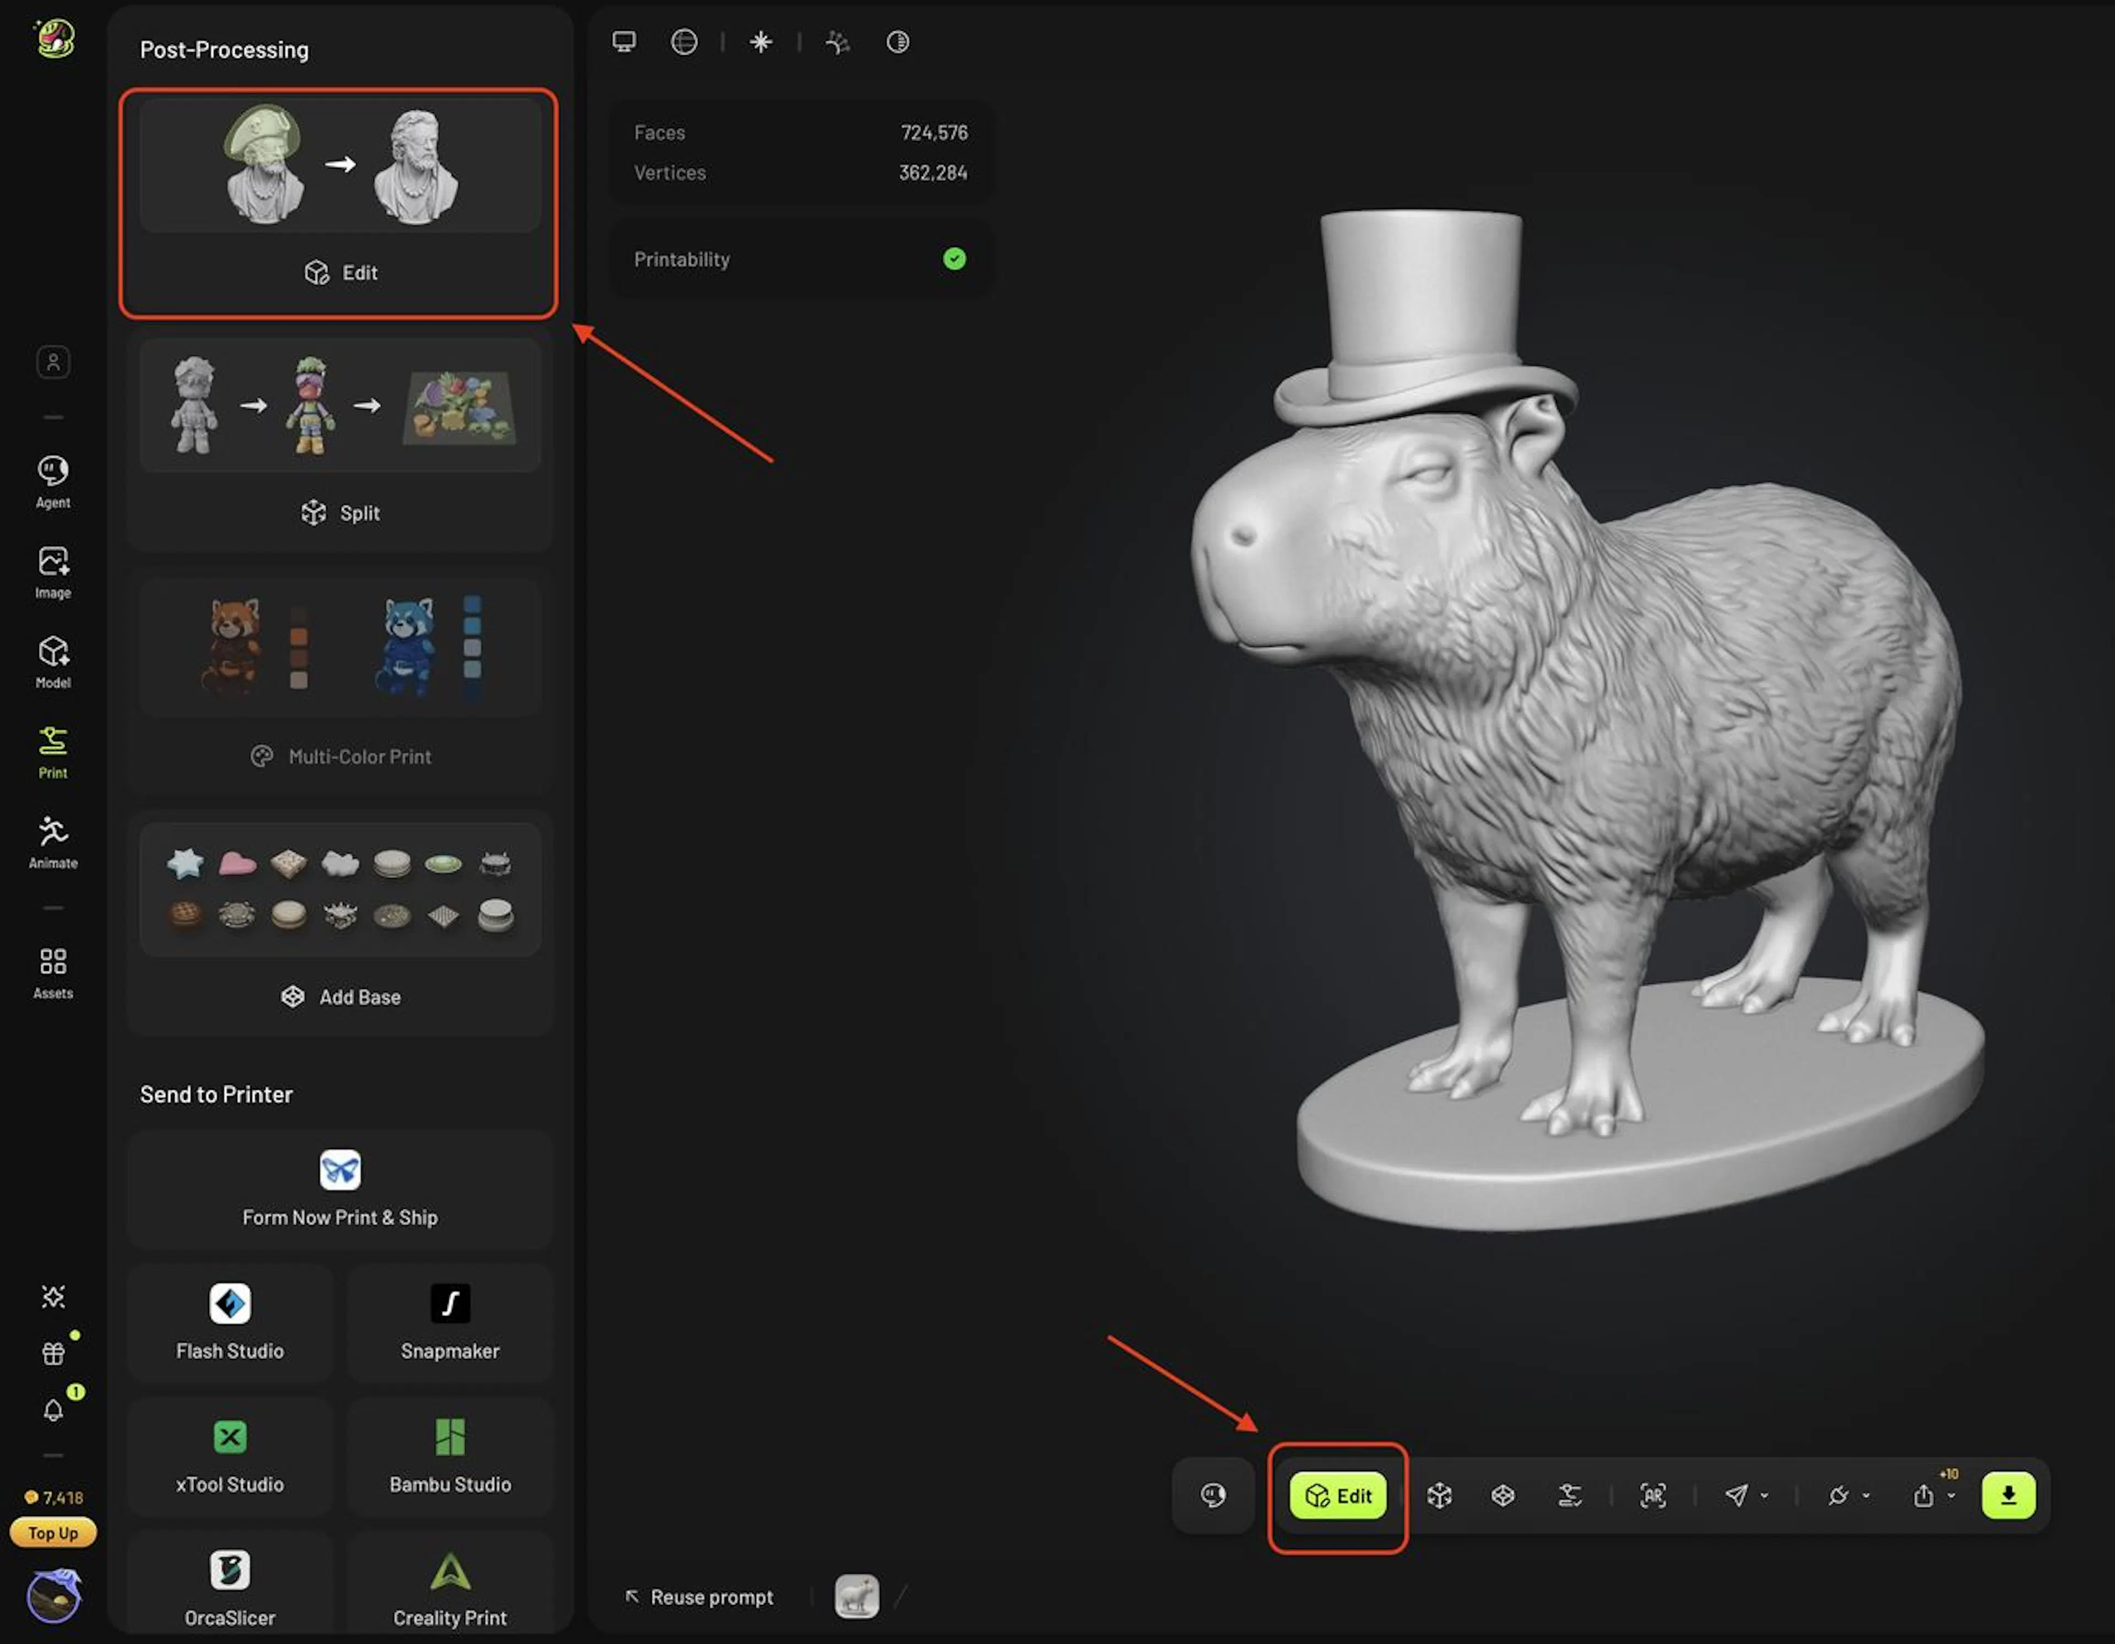Click the monitor display icon in top toolbar

625,42
